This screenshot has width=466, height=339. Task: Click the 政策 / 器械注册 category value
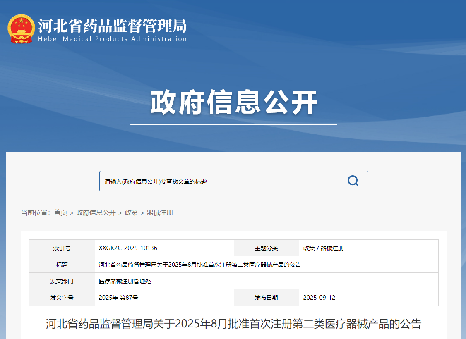(x=323, y=248)
